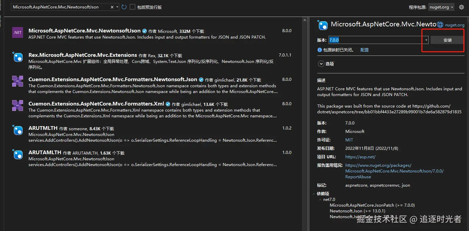Click the Microsoft.AspNetCore.JsonPatch (>= 7.0.0) dependency

[x=372, y=205]
